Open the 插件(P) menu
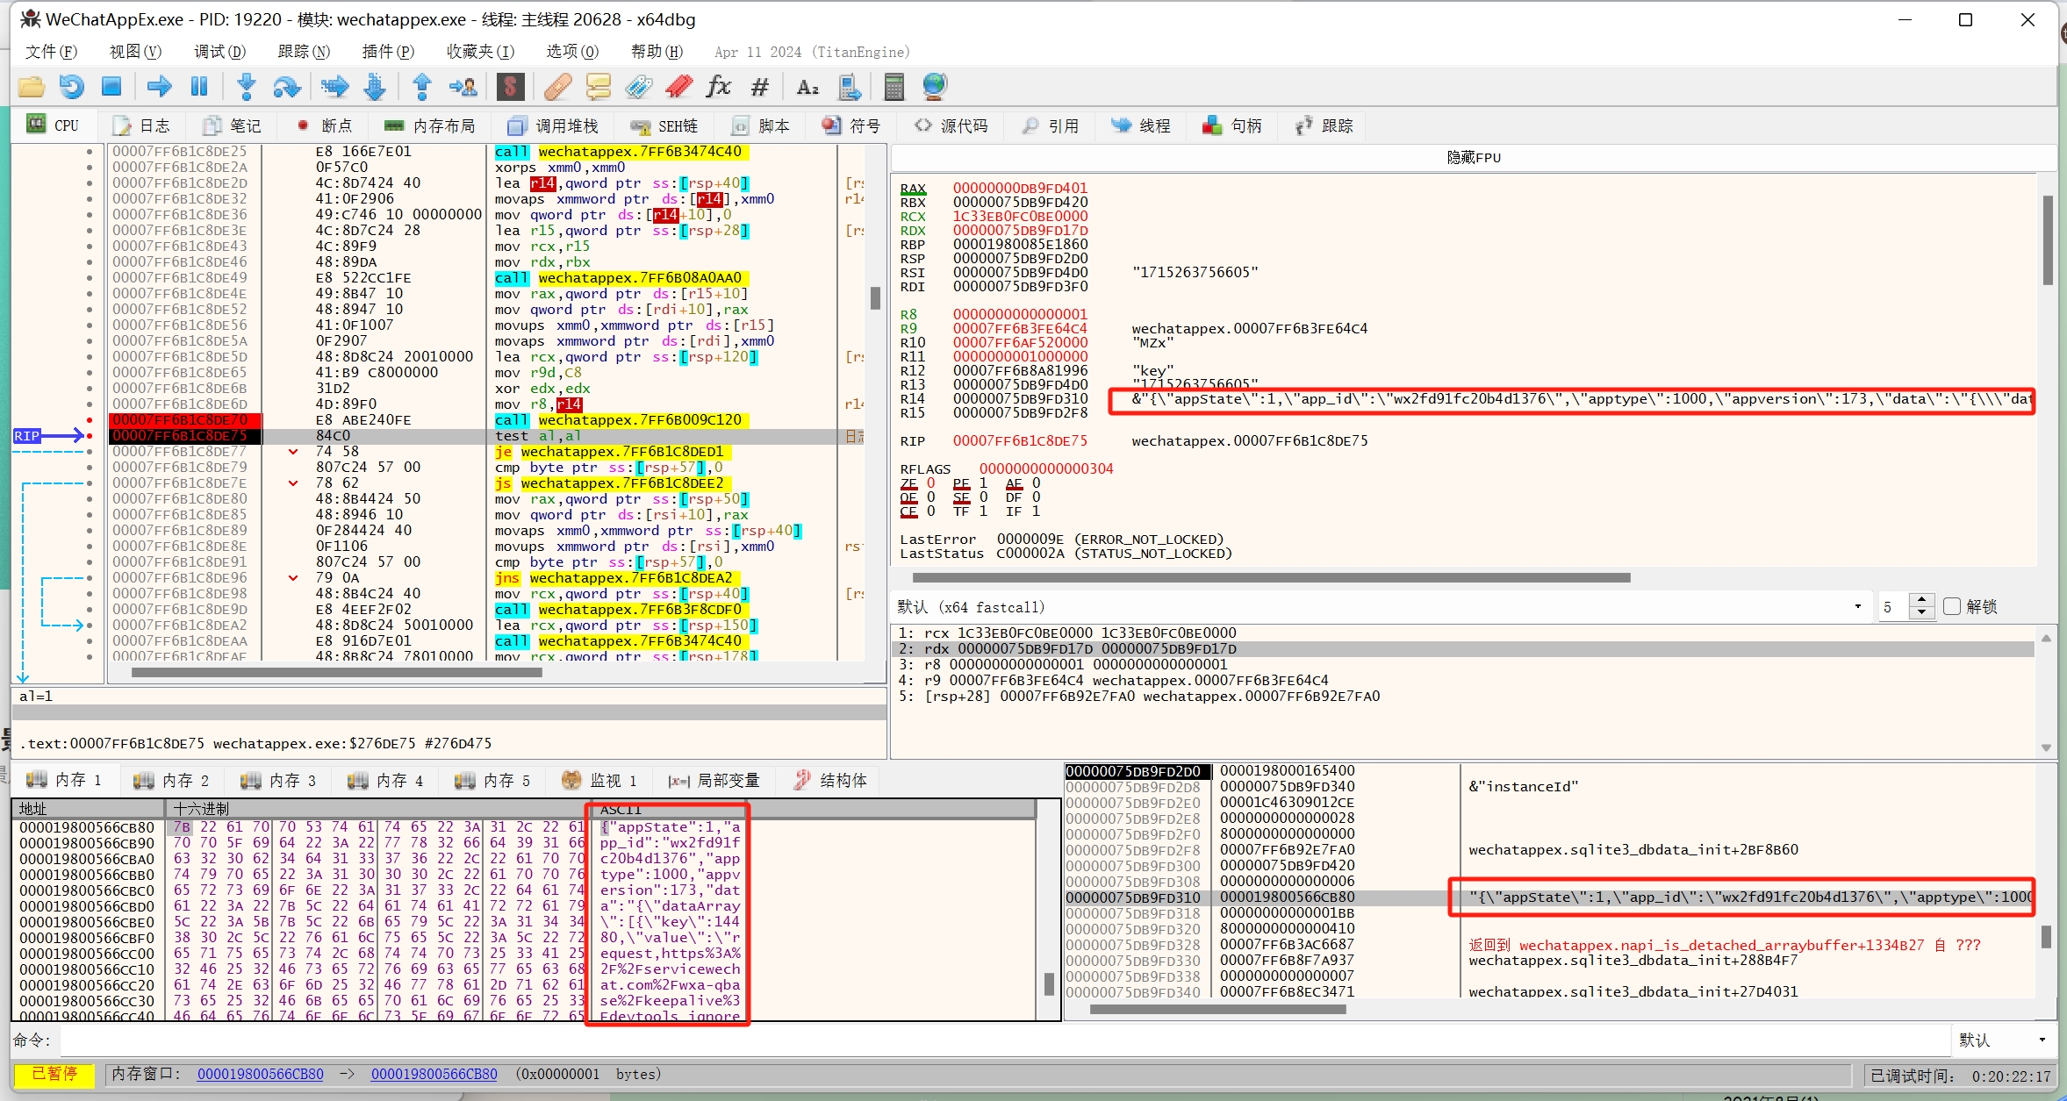2067x1101 pixels. [x=388, y=52]
